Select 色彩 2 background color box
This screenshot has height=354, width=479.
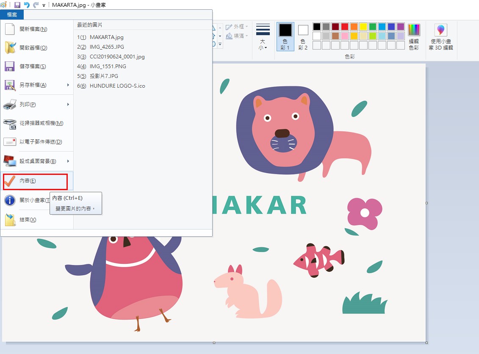[x=303, y=36]
